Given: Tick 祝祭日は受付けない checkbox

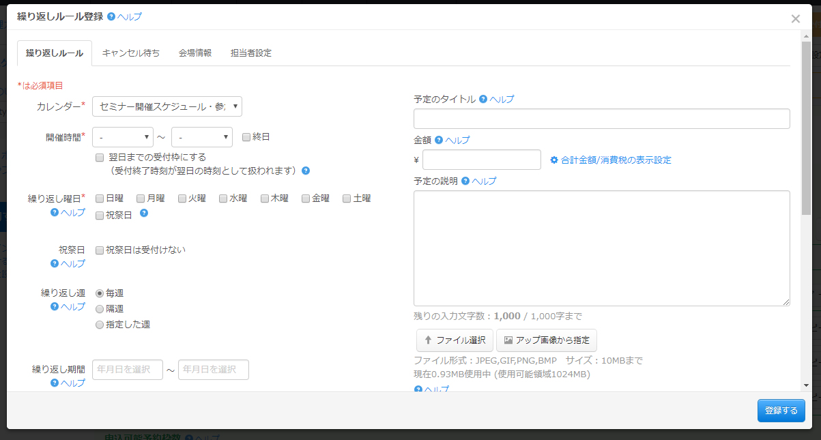Looking at the screenshot, I should [x=100, y=250].
